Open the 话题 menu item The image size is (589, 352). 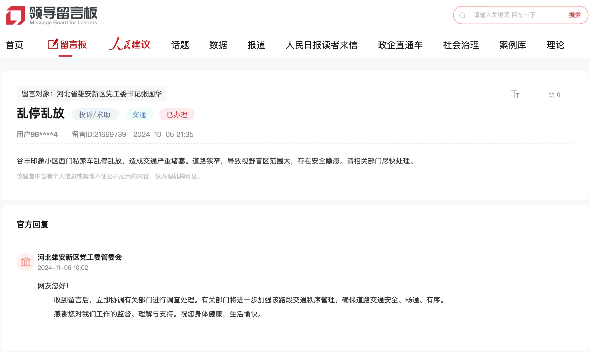(180, 45)
